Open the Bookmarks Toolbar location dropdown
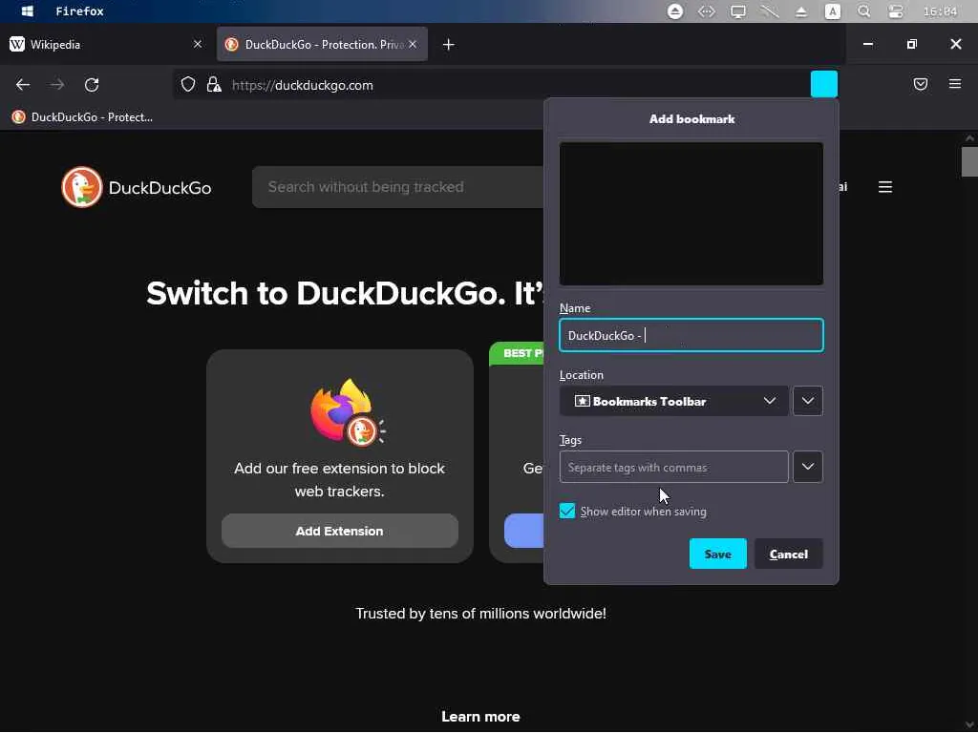Viewport: 978px width, 733px height. click(673, 402)
